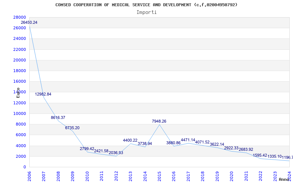
Task: Click the 2006 year axis label
Action: point(29,176)
